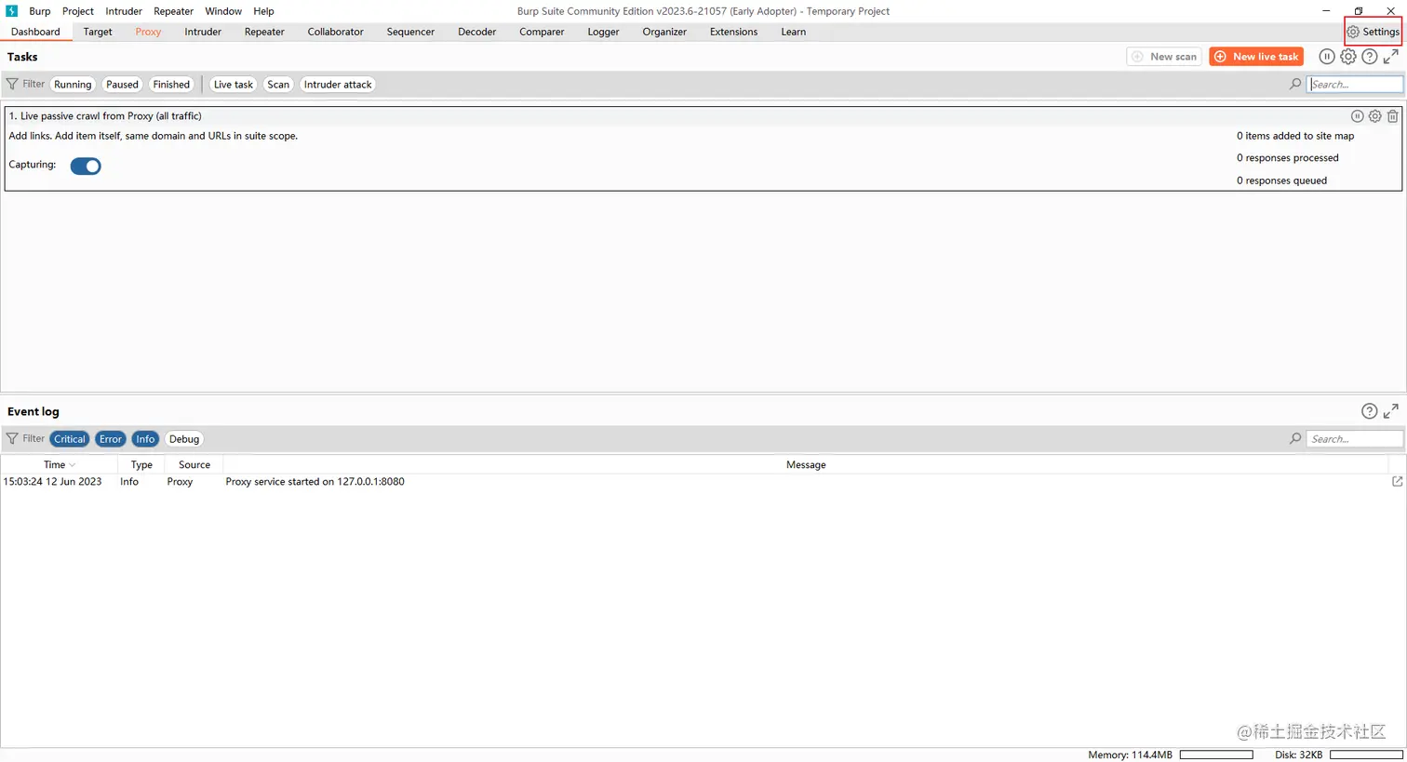Screen dimensions: 1407x762
Task: Click Event log search magnifier icon
Action: tap(1295, 438)
